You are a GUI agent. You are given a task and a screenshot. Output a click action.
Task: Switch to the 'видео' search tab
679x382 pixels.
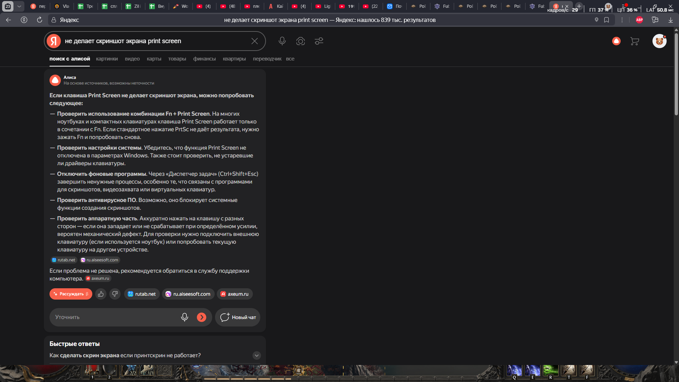point(132,59)
